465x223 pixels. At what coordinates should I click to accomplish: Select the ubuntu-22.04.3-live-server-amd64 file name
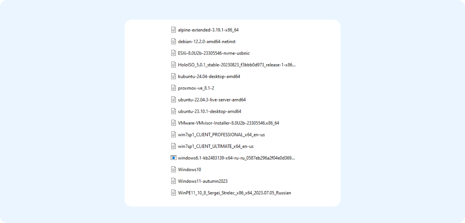[212, 100]
